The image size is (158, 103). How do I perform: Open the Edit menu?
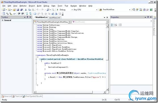[x=9, y=6]
